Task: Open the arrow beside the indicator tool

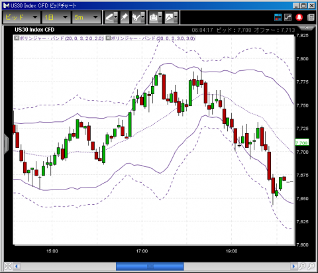Action: (x=143, y=17)
